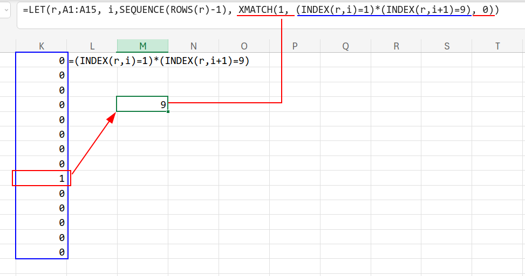Select column Q header
This screenshot has width=525, height=276.
345,46
